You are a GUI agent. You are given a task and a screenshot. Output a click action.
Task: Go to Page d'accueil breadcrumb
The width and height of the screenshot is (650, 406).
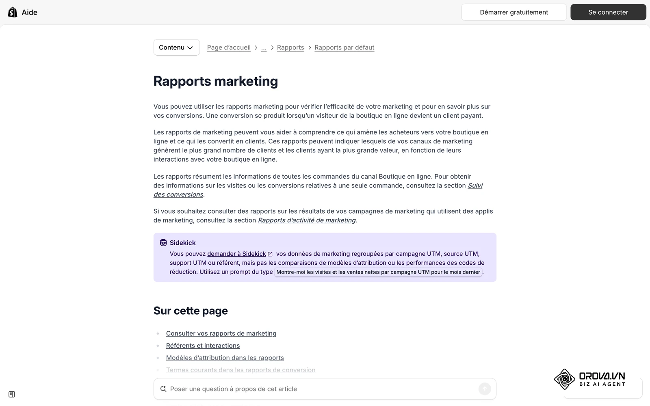[x=229, y=48]
